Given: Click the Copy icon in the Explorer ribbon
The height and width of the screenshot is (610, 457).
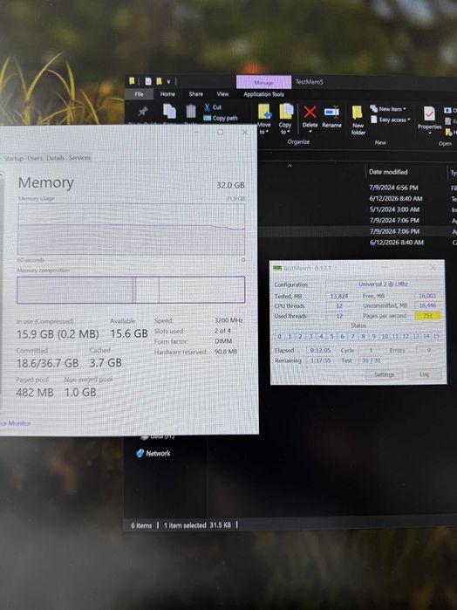Looking at the screenshot, I should [169, 111].
